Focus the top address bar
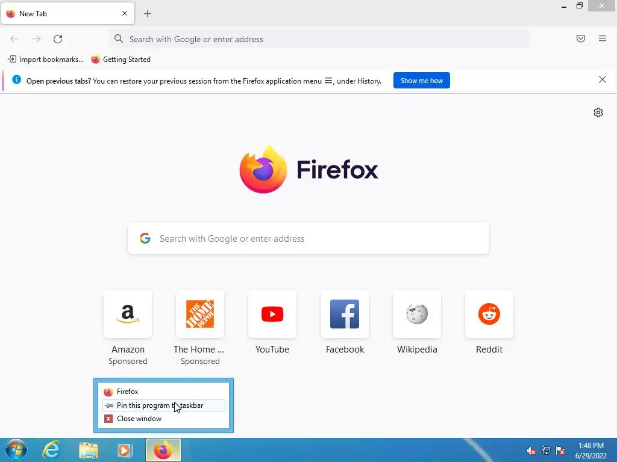Image resolution: width=617 pixels, height=462 pixels. [x=319, y=39]
